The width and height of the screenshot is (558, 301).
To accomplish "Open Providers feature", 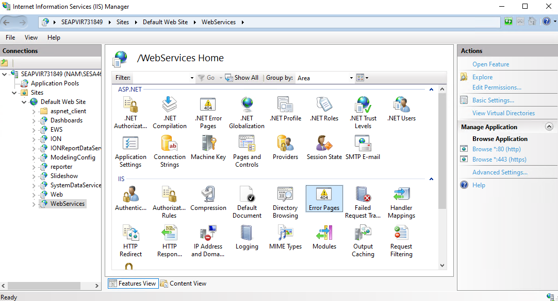I will click(x=285, y=148).
